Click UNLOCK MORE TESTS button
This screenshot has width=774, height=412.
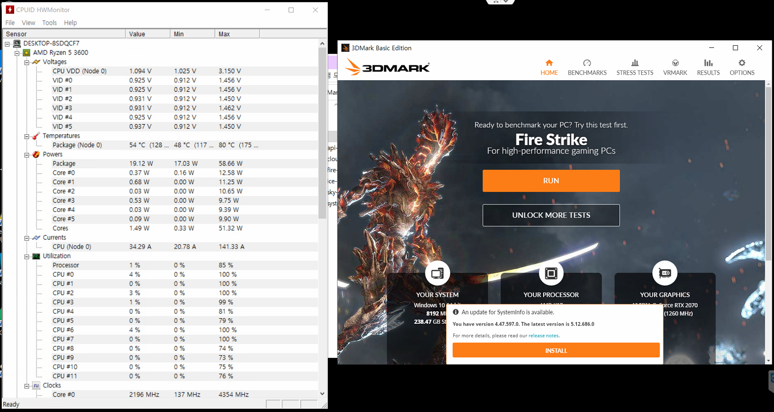point(551,215)
